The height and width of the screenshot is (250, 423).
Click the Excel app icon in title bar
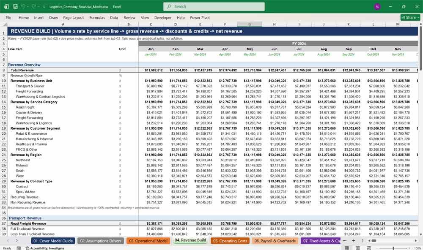[6, 6]
